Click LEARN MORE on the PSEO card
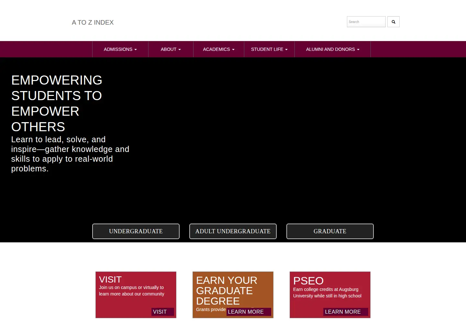 pos(346,312)
